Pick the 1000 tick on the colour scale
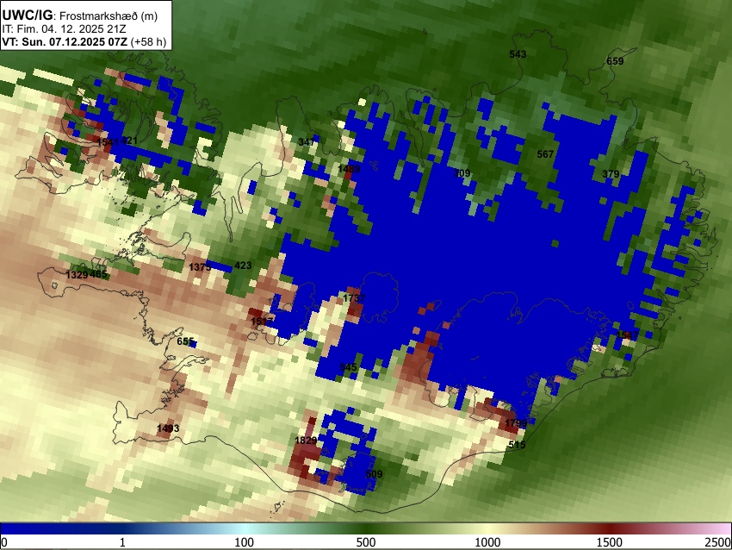Image resolution: width=732 pixels, height=550 pixels. (x=487, y=542)
